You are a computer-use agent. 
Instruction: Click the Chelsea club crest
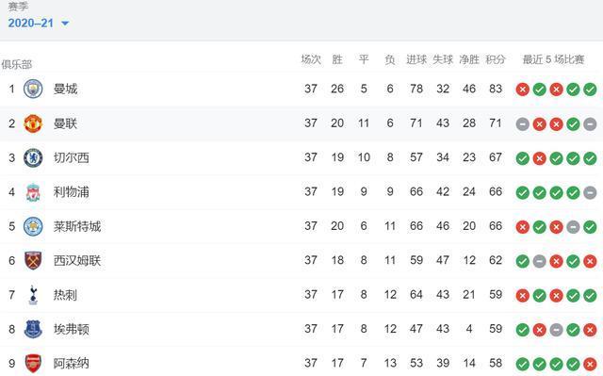click(33, 157)
